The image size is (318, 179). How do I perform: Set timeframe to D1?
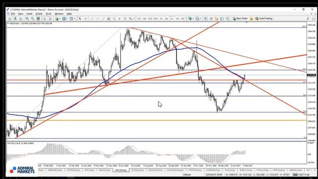click(172, 19)
